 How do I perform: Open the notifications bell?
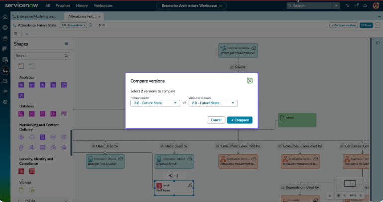coord(365,6)
